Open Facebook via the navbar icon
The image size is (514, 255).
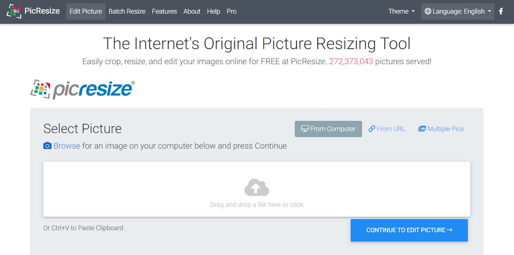(x=501, y=11)
